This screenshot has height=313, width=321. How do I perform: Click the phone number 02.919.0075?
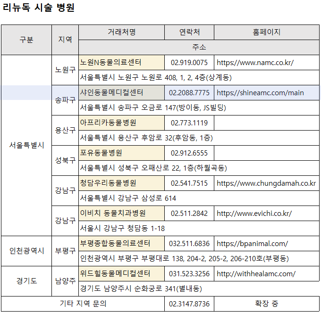tap(189, 62)
